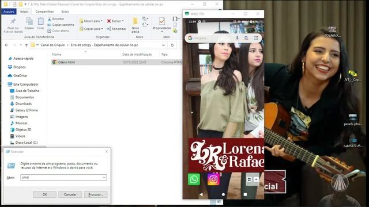Refresh the Explorer folder view

[172, 45]
